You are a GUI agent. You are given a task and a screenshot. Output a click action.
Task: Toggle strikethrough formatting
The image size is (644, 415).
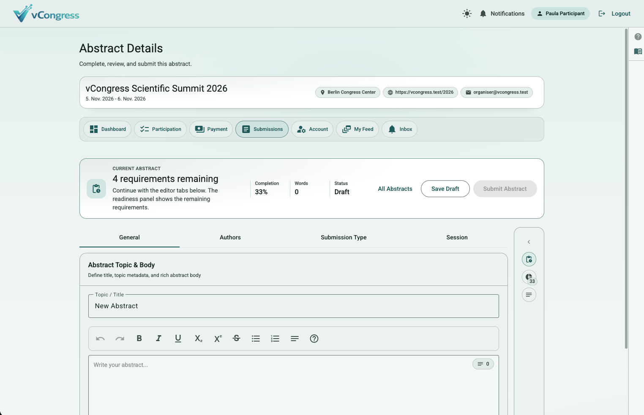237,339
